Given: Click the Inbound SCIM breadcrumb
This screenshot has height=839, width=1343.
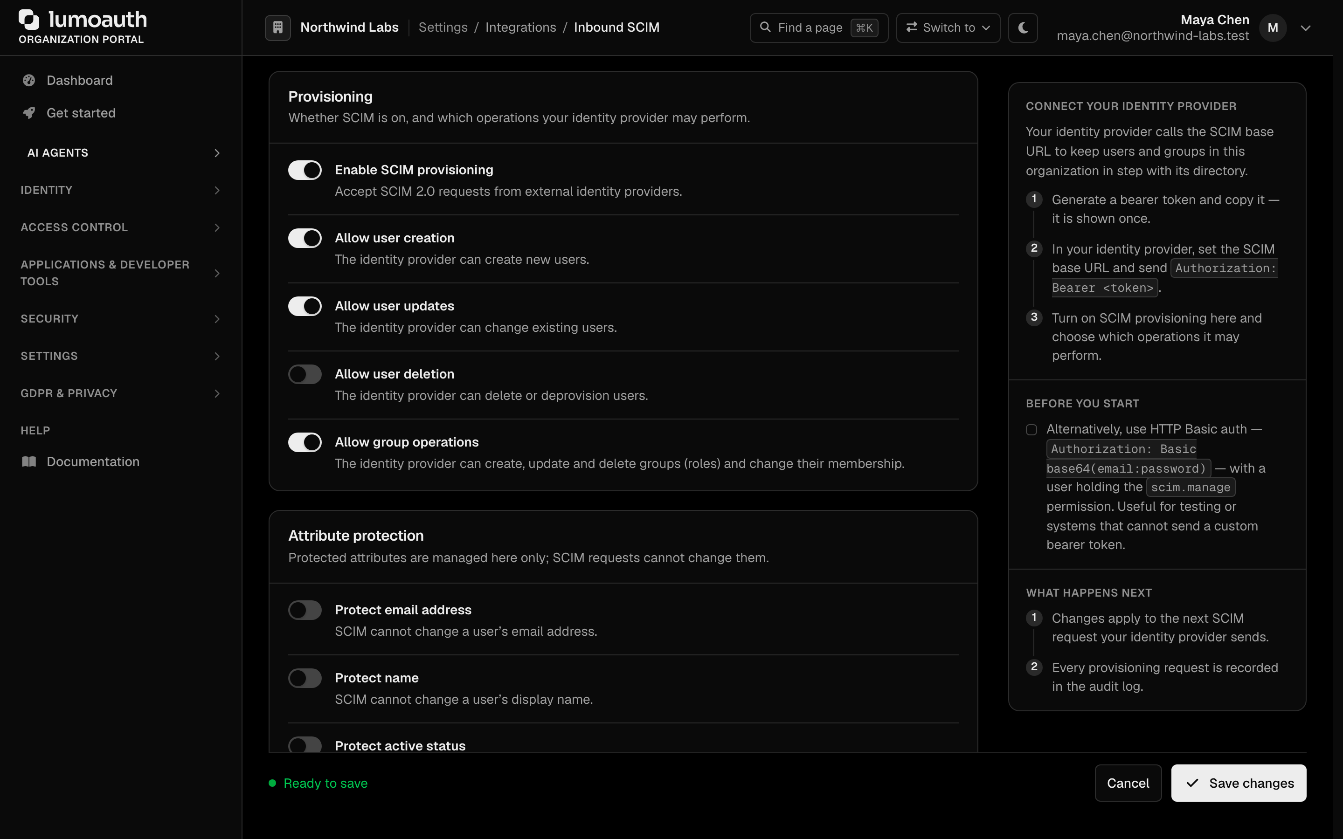Looking at the screenshot, I should pyautogui.click(x=616, y=27).
